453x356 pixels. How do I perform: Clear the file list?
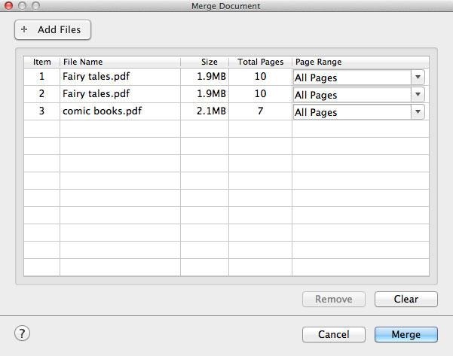406,299
